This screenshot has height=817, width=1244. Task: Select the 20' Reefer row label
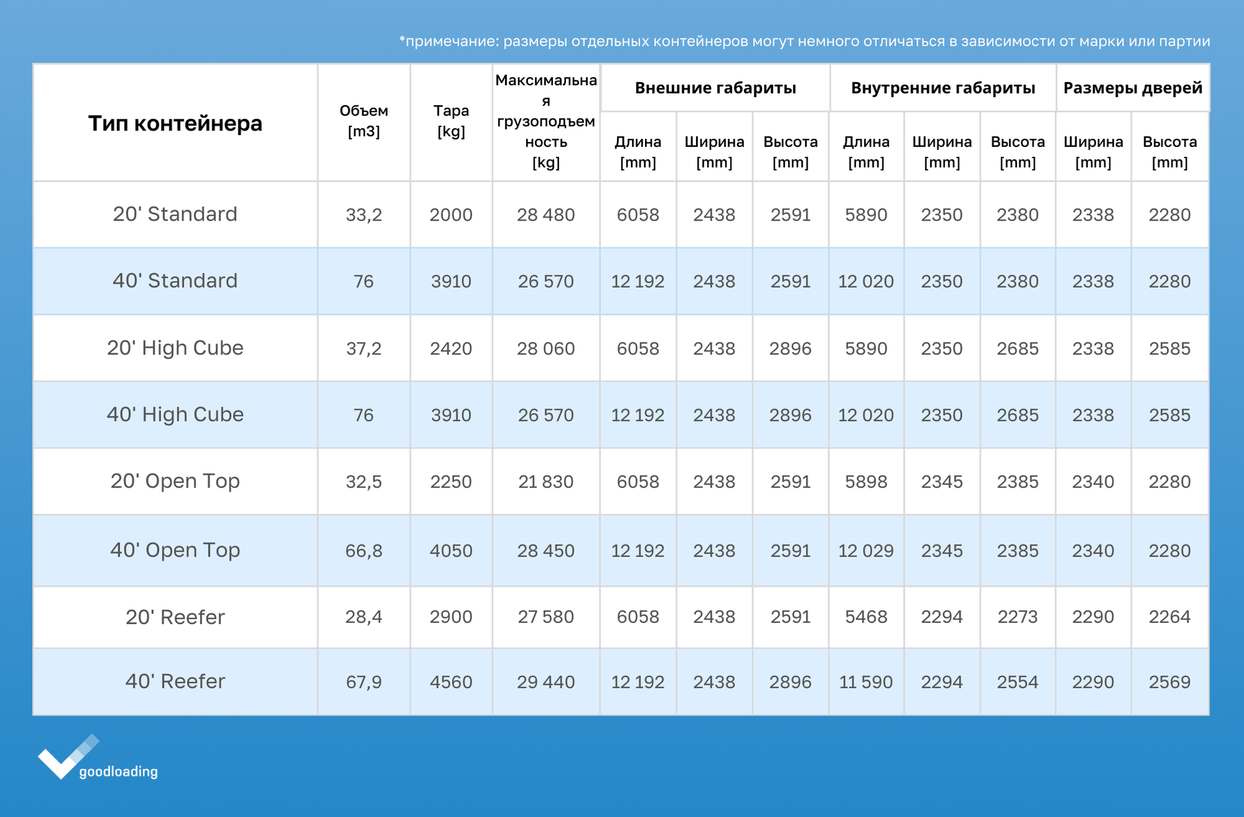(x=175, y=617)
